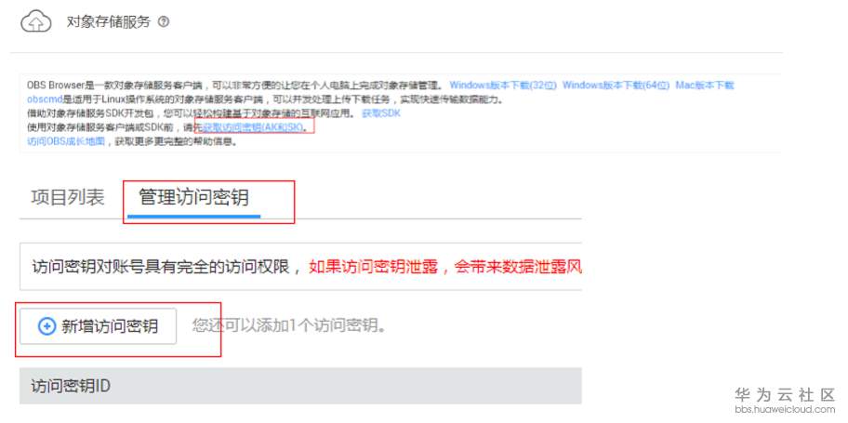Click the 华为云社区 watermark logo

coord(785,394)
